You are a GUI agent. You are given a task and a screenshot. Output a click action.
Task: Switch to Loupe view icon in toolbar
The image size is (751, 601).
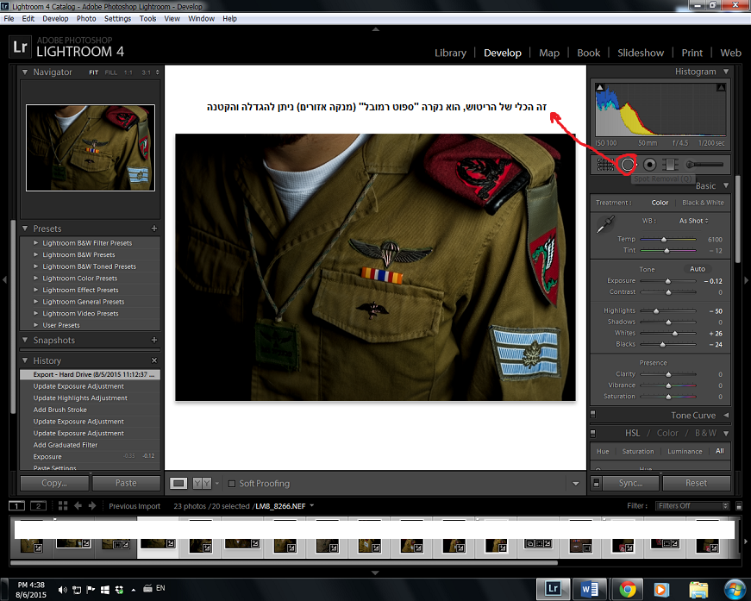tap(178, 484)
